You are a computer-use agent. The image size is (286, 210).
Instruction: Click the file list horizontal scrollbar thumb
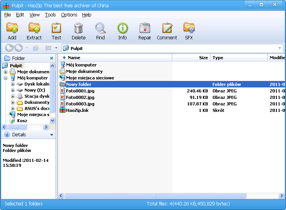pos(155,195)
